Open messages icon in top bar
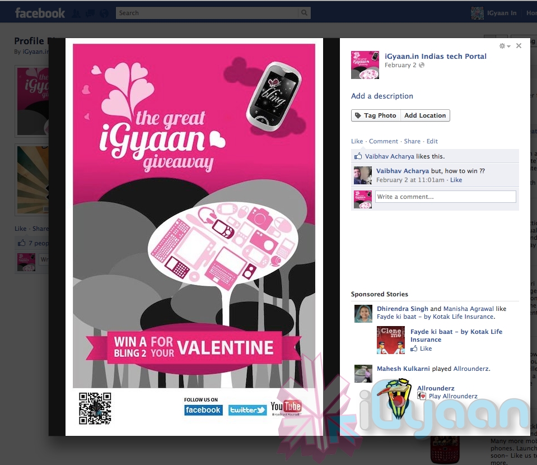This screenshot has height=465, width=537. coord(90,13)
